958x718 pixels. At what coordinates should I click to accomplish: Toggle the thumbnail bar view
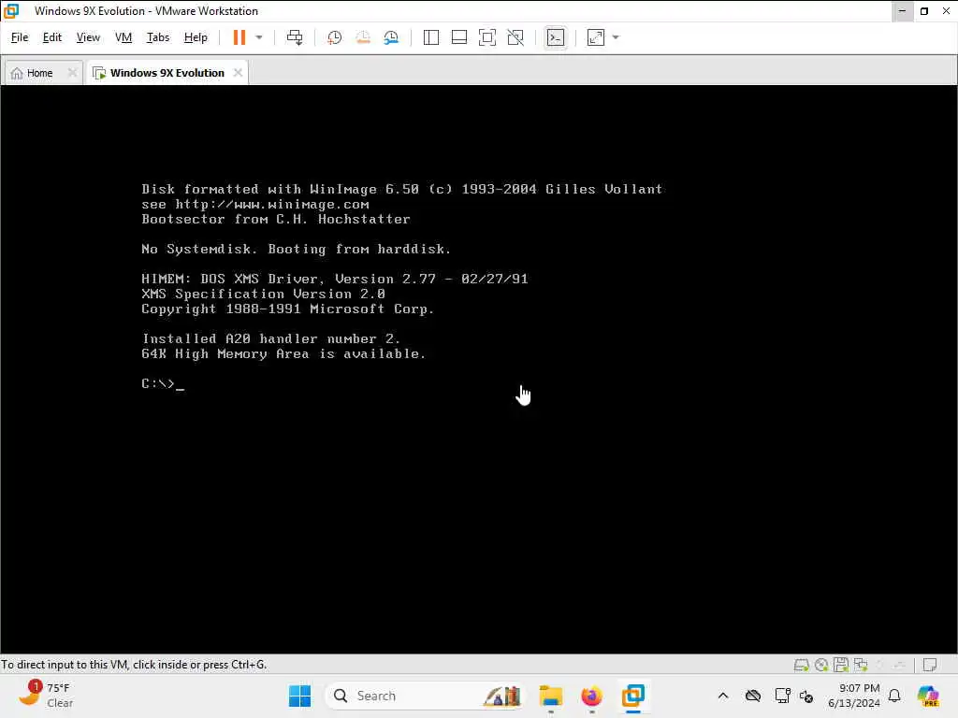click(458, 37)
